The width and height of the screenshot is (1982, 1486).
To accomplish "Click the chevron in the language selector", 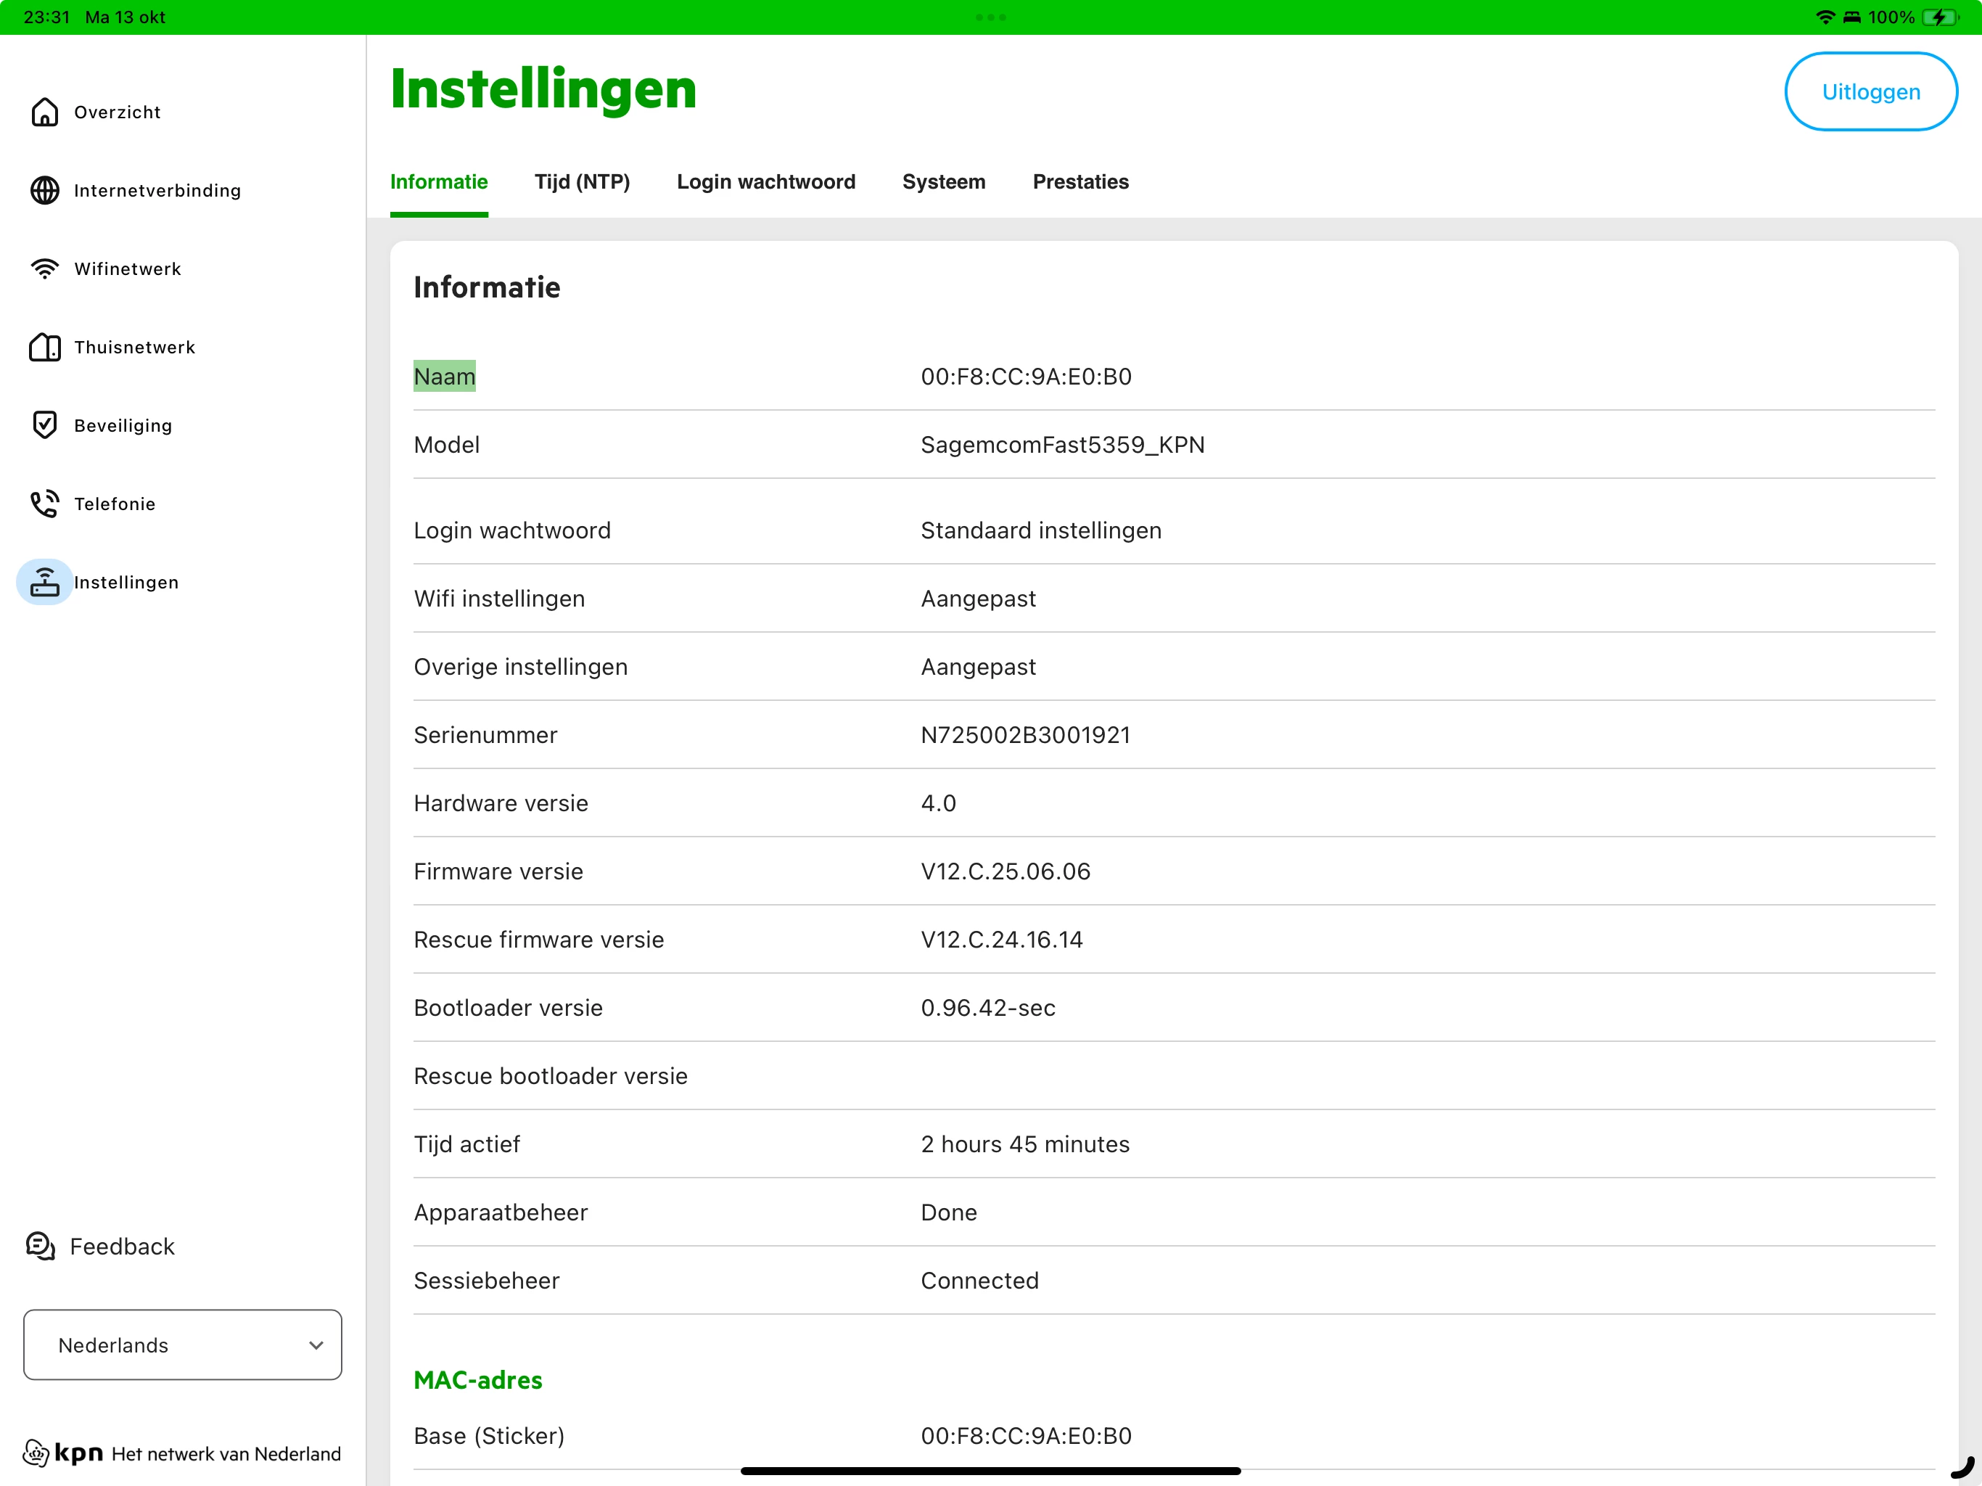I will coord(316,1345).
